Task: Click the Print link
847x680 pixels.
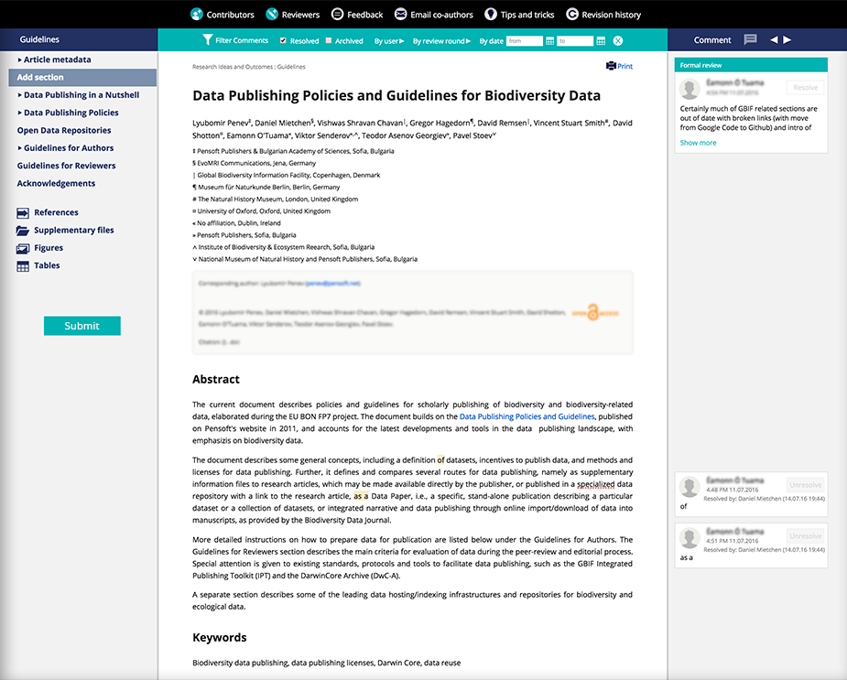Action: pyautogui.click(x=625, y=66)
